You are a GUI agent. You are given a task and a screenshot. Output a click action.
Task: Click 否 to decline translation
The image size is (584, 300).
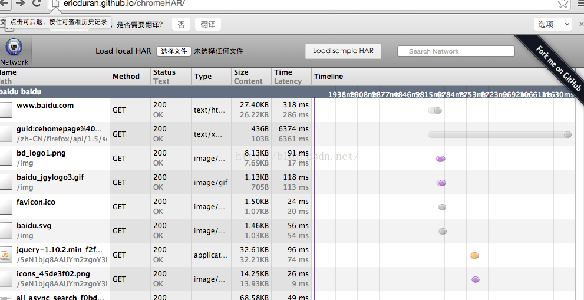(x=181, y=25)
